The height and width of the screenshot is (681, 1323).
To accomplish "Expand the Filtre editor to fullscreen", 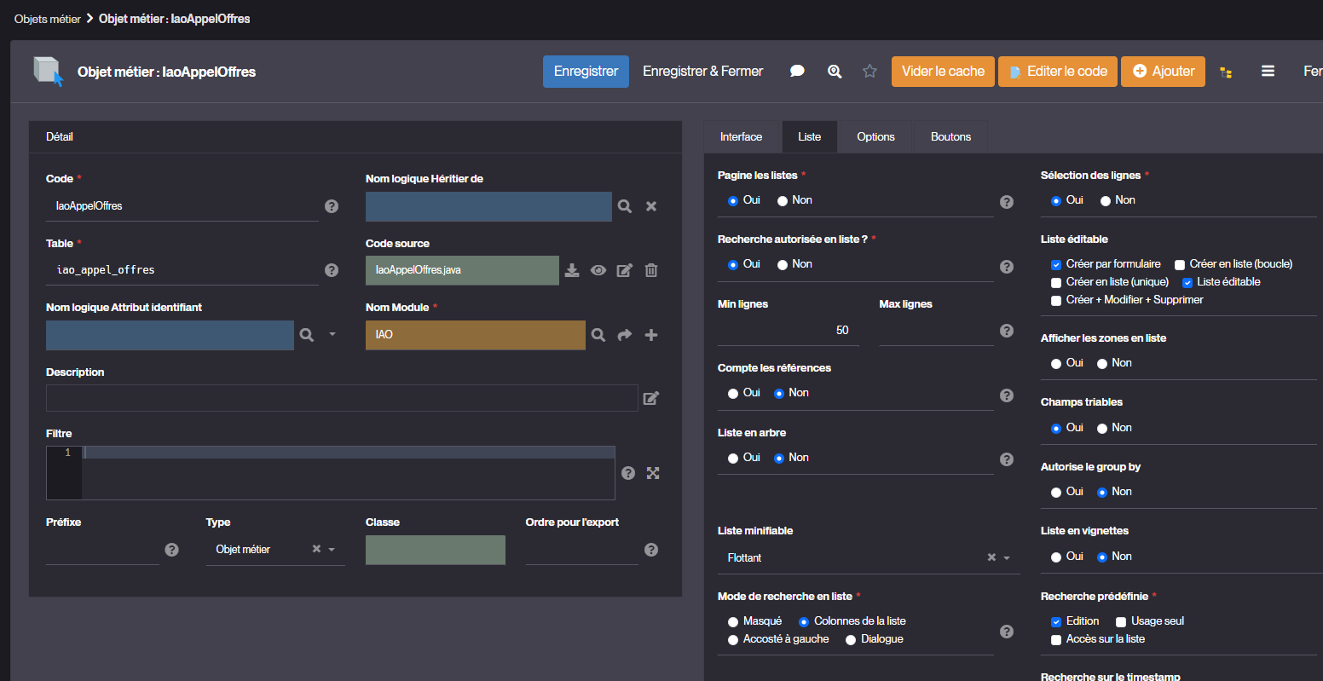I will coord(653,473).
